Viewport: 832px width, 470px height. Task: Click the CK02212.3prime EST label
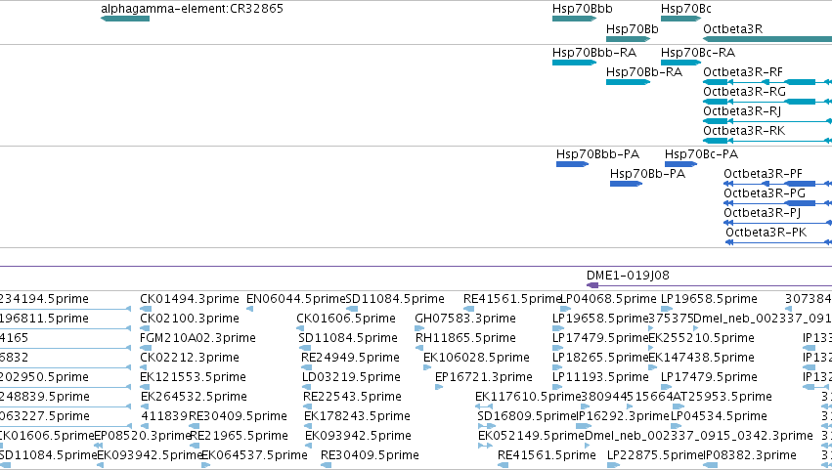tap(190, 358)
